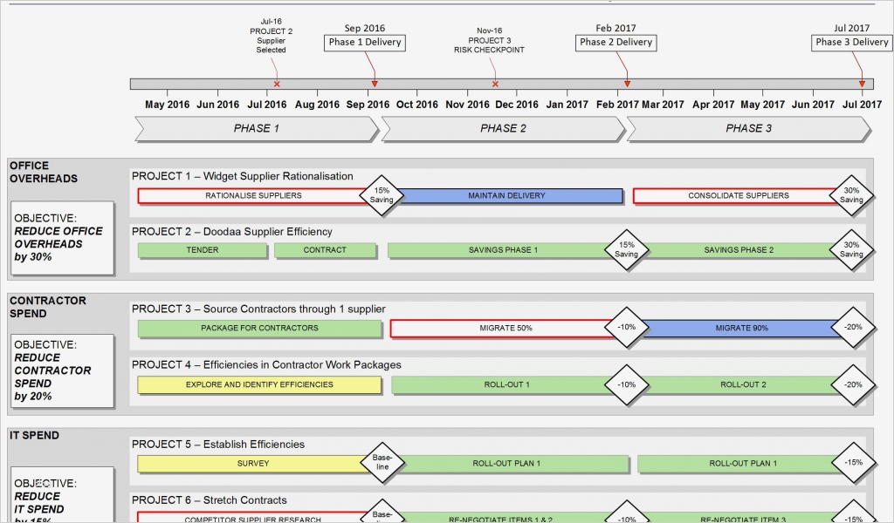Click the Phase 1 Delivery callout box
Viewport: 894px width, 523px height.
click(364, 42)
